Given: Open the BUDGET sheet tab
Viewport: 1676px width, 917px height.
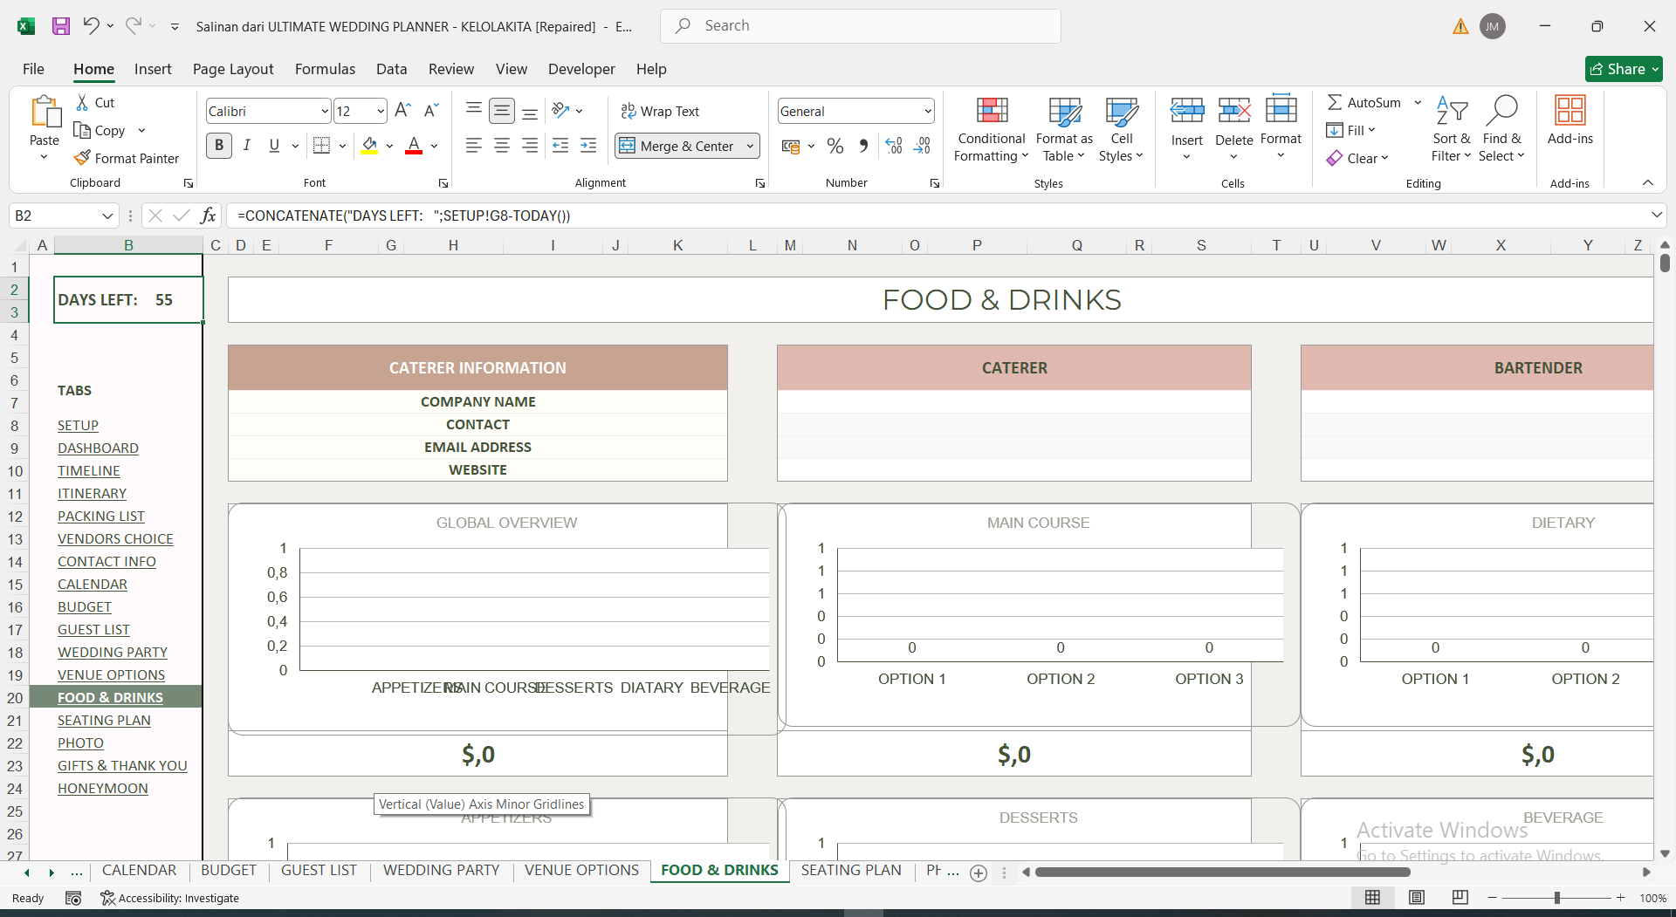Looking at the screenshot, I should click(229, 871).
